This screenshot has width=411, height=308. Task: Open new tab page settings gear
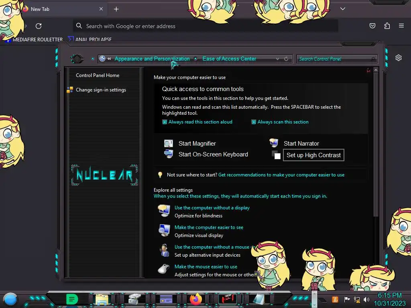399,58
